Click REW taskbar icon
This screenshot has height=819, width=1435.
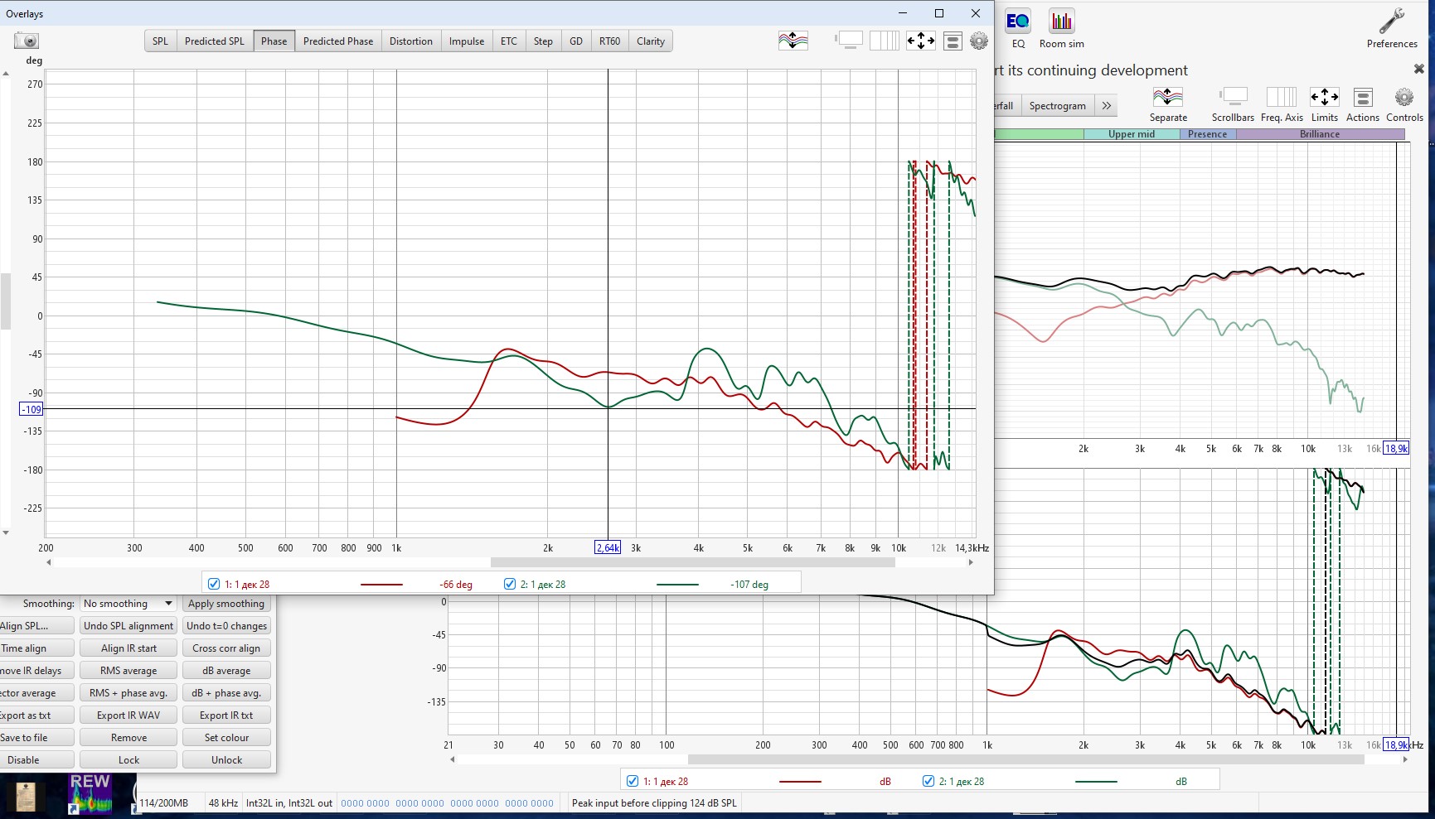click(90, 794)
